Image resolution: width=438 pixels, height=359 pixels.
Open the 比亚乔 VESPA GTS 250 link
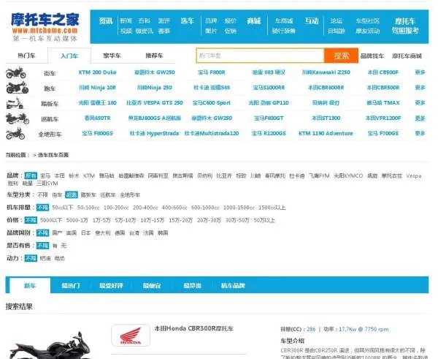tap(155, 102)
